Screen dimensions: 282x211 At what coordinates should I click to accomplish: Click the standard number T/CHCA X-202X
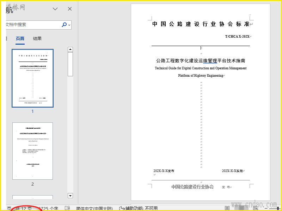(x=237, y=37)
